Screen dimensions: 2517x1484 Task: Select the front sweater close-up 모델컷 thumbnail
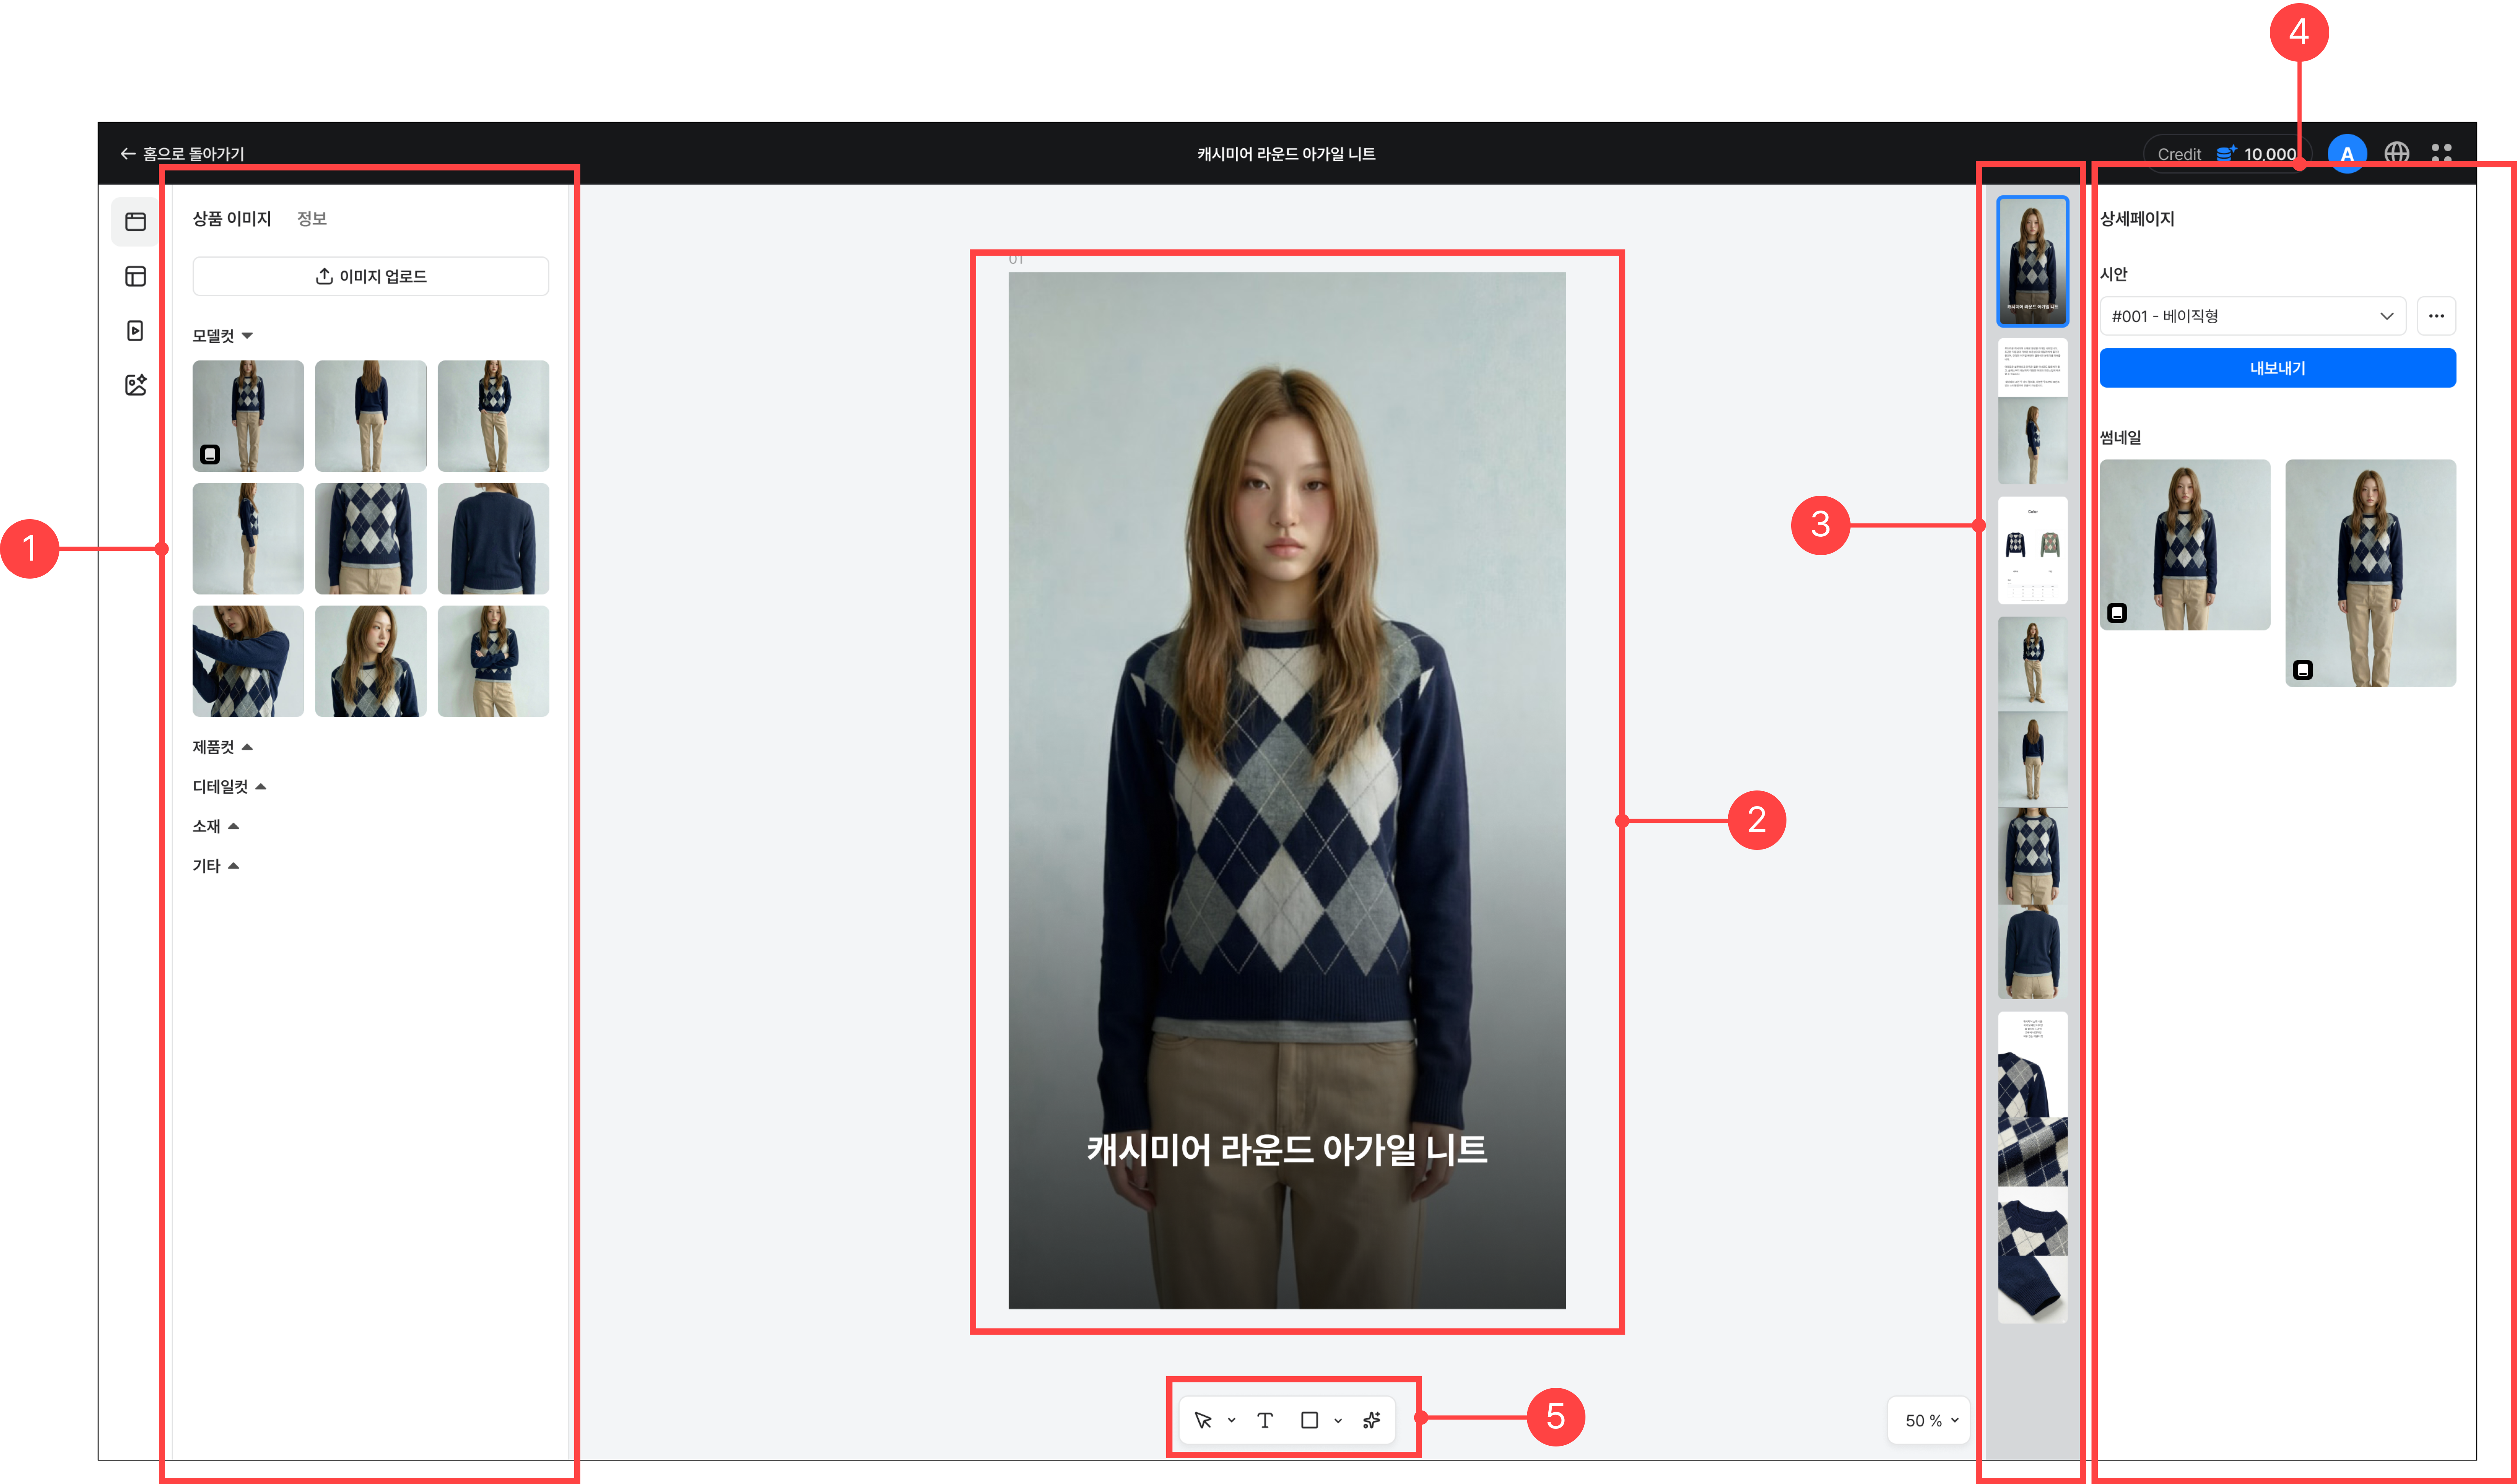[371, 539]
